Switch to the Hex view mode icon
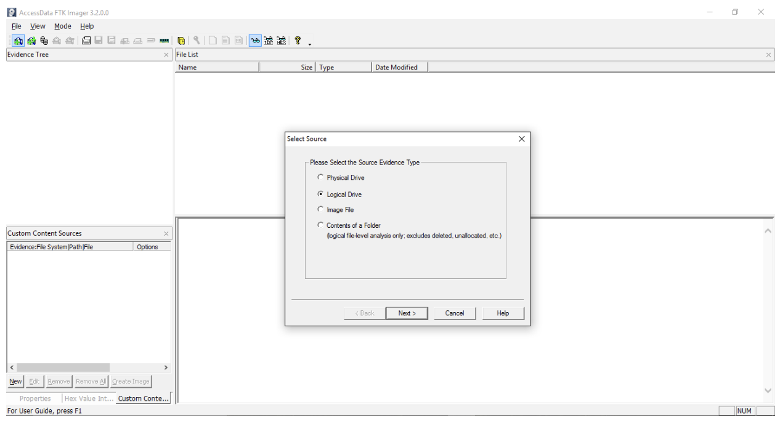Image resolution: width=780 pixels, height=426 pixels. pyautogui.click(x=282, y=41)
